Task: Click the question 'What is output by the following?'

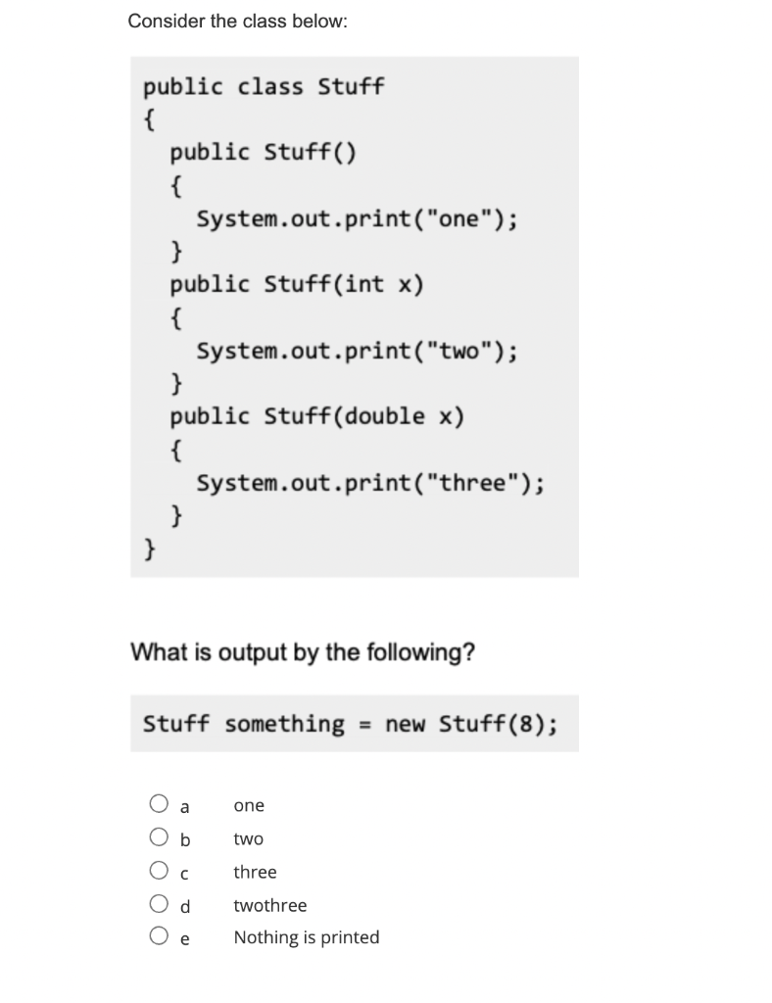Action: [304, 652]
